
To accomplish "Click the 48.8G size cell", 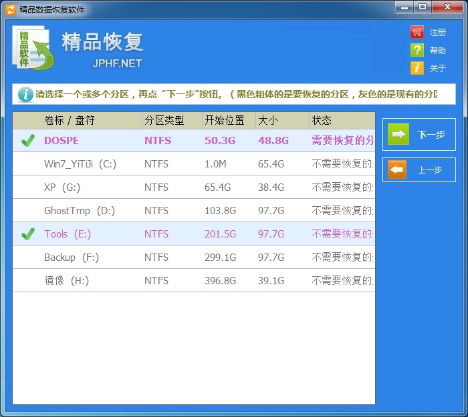I will (273, 141).
